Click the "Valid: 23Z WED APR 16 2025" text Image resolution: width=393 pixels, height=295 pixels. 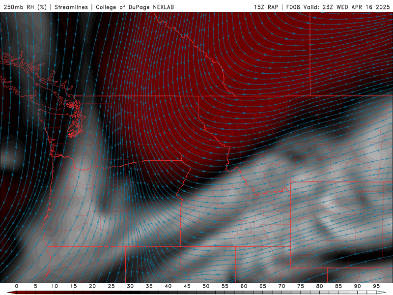point(347,7)
